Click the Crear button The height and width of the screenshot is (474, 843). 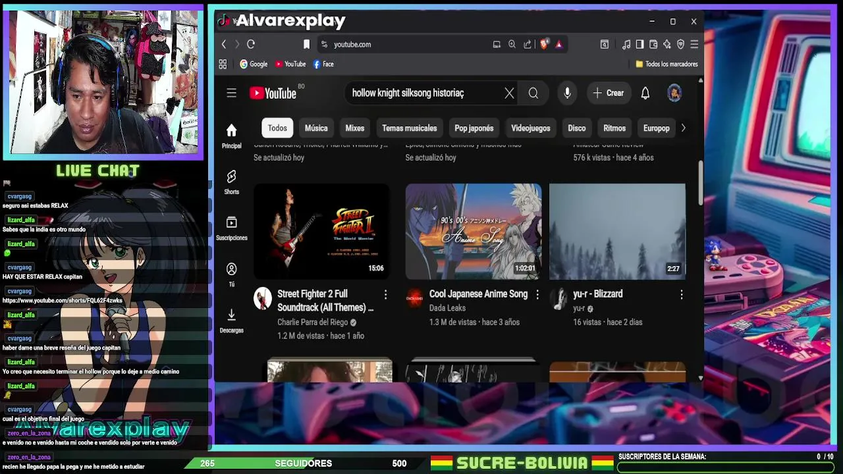pos(608,93)
